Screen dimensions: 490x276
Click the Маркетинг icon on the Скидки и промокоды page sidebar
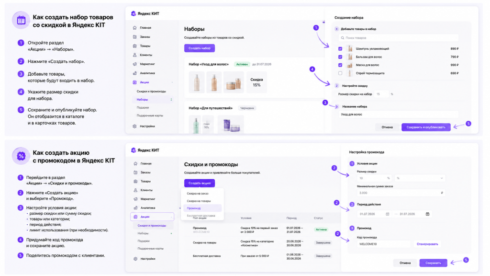point(135,199)
